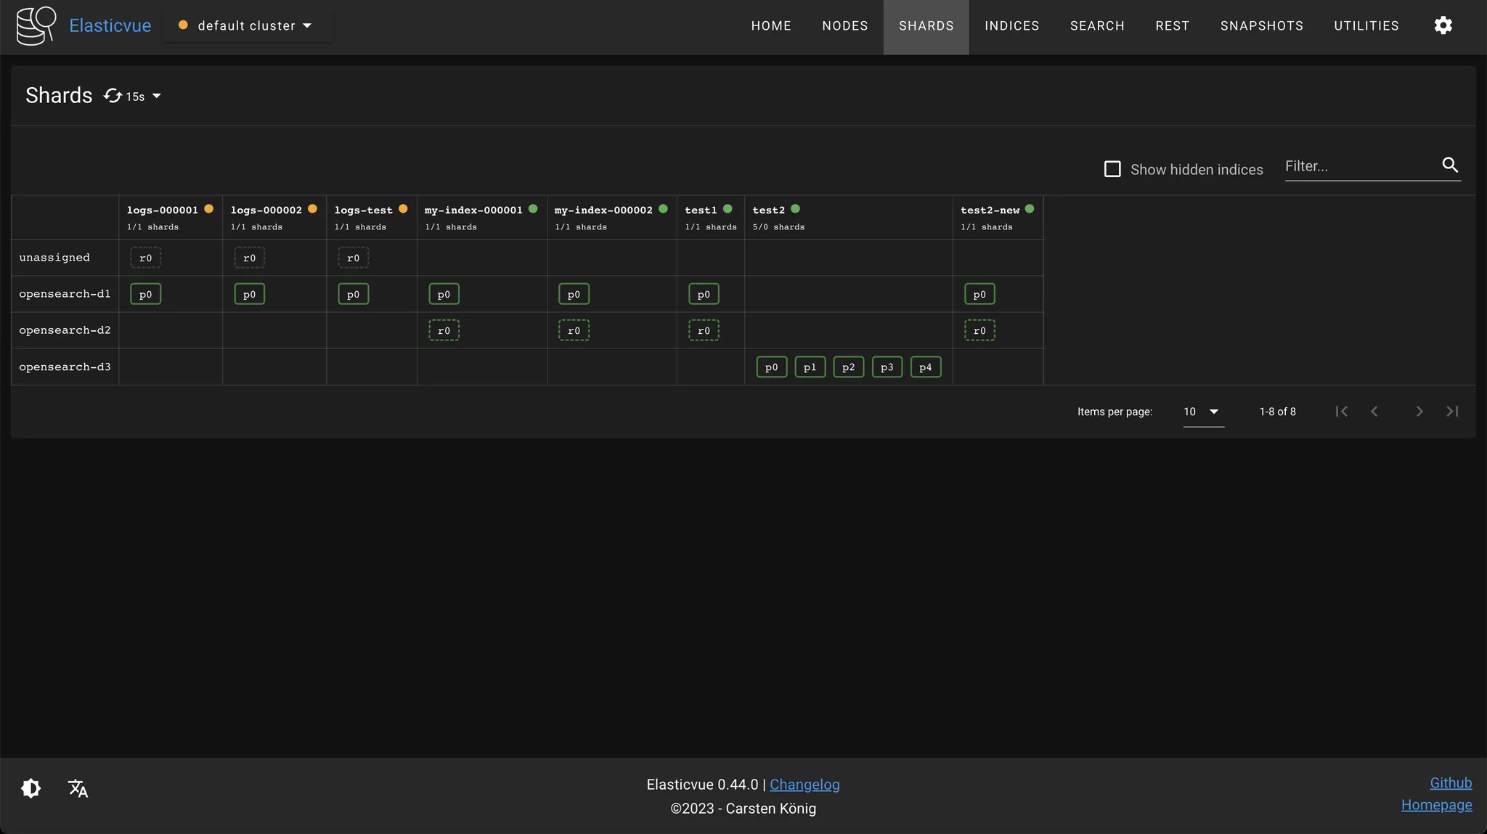Toggle dark/light theme icon
The image size is (1487, 834).
pos(31,788)
